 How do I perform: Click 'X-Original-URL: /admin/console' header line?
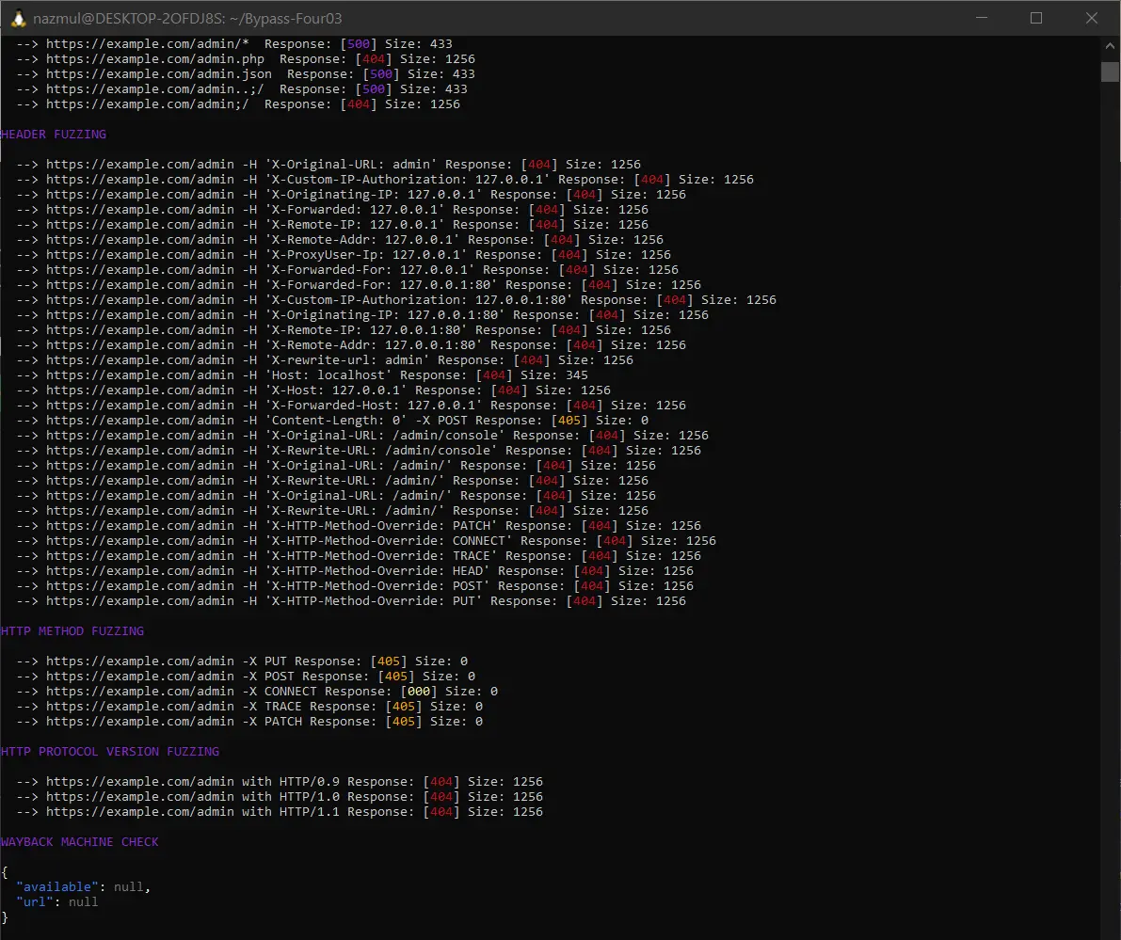point(362,436)
